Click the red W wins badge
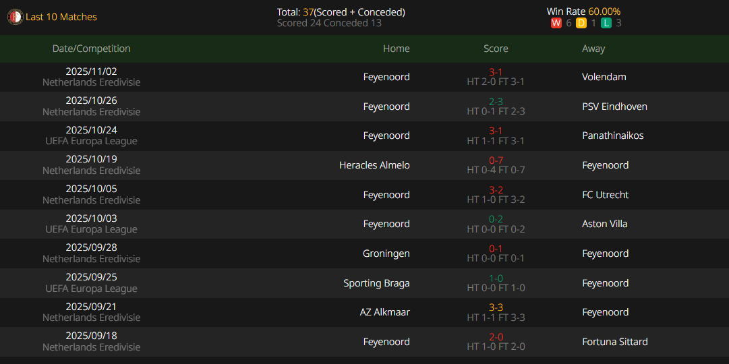 click(x=556, y=23)
